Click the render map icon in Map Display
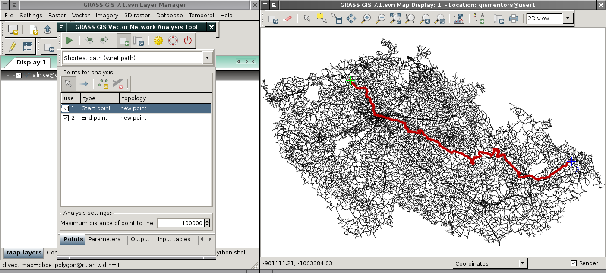 (273, 19)
